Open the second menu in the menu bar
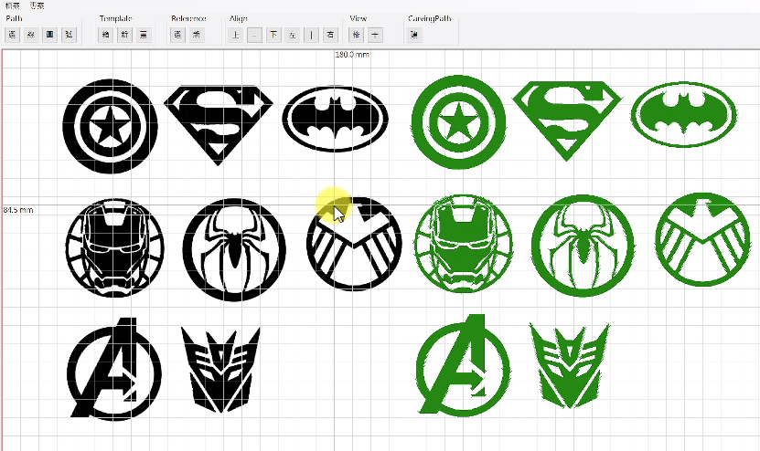 [x=37, y=5]
